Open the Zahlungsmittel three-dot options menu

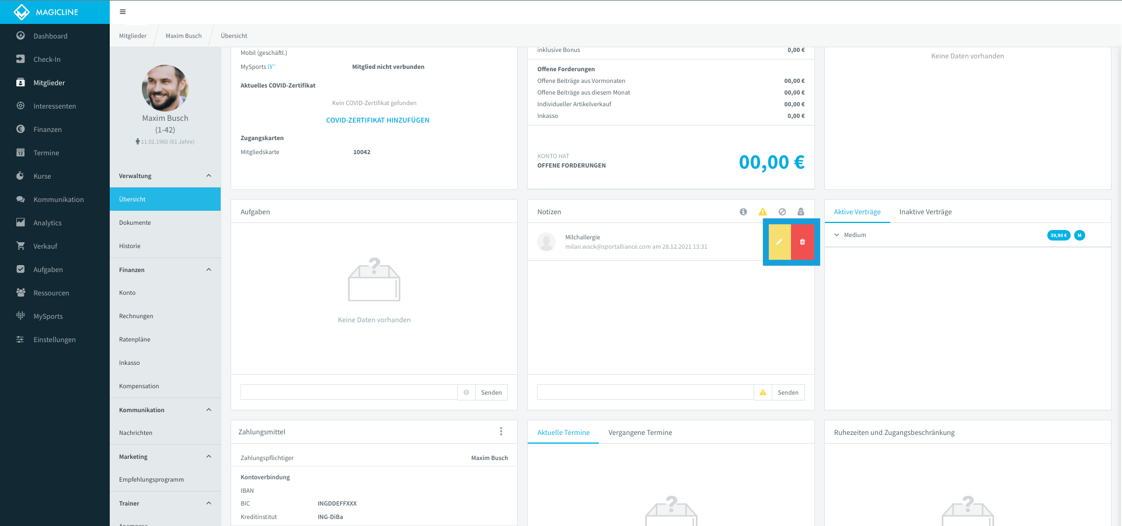click(x=501, y=431)
